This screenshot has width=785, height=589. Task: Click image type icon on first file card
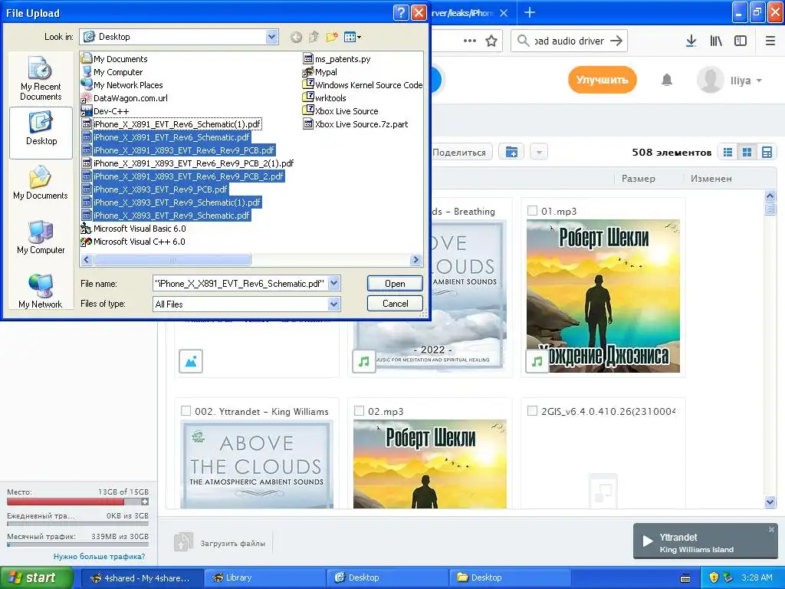tap(191, 361)
